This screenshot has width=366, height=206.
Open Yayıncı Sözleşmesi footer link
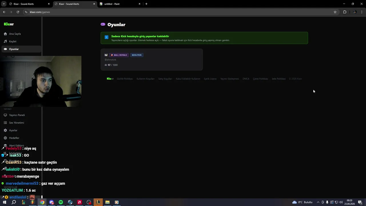230,79
